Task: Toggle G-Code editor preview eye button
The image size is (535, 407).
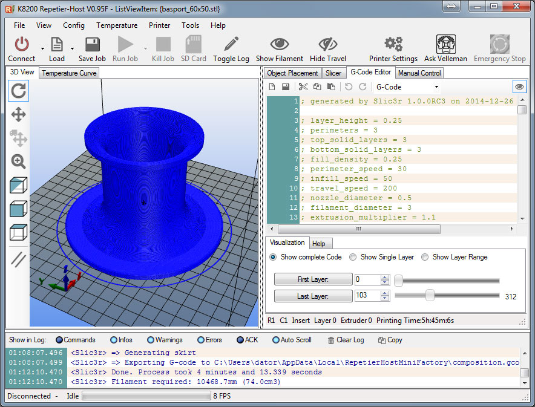Action: (x=519, y=87)
